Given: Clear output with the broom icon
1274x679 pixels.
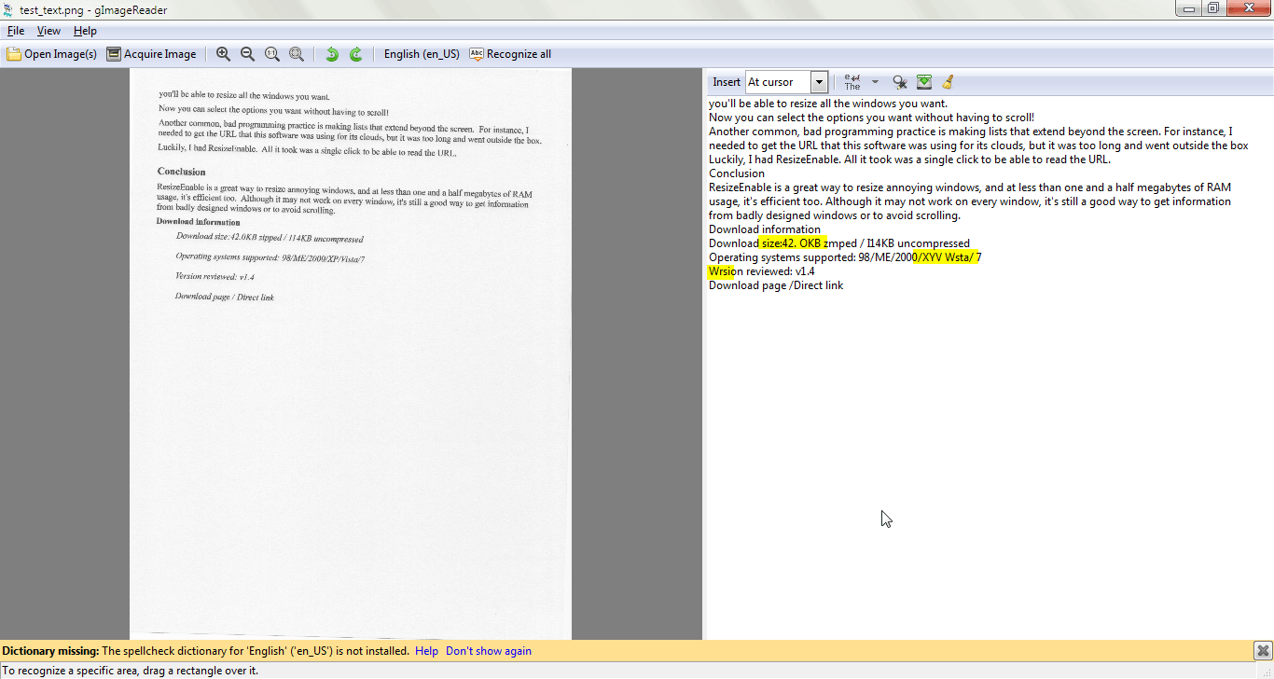Looking at the screenshot, I should (x=948, y=82).
